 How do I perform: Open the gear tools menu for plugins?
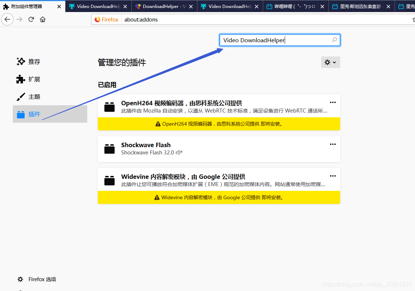[331, 62]
